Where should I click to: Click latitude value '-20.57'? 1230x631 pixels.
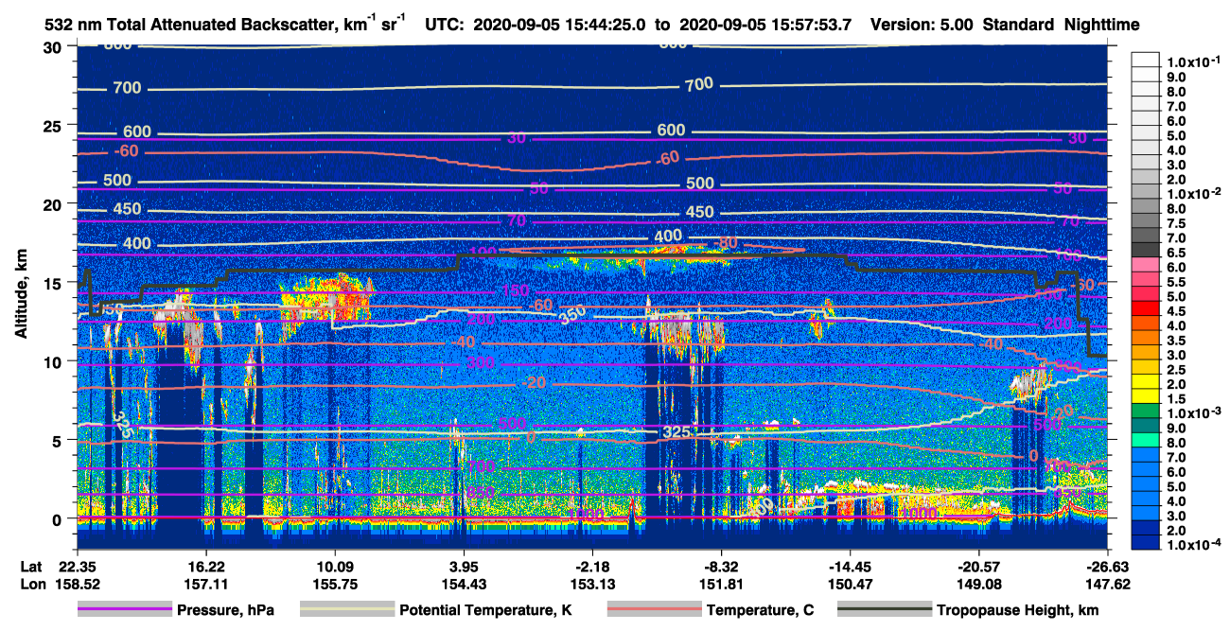click(x=979, y=565)
